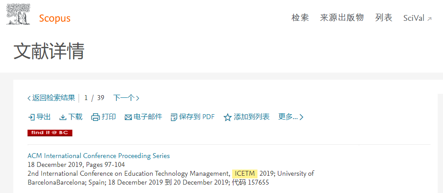Click the 打印 printer icon

[95, 117]
